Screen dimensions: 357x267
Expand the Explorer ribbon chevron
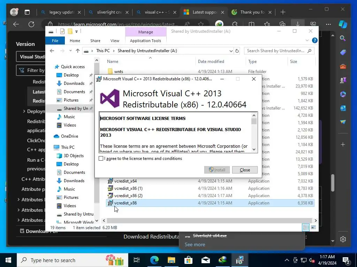tap(307, 40)
